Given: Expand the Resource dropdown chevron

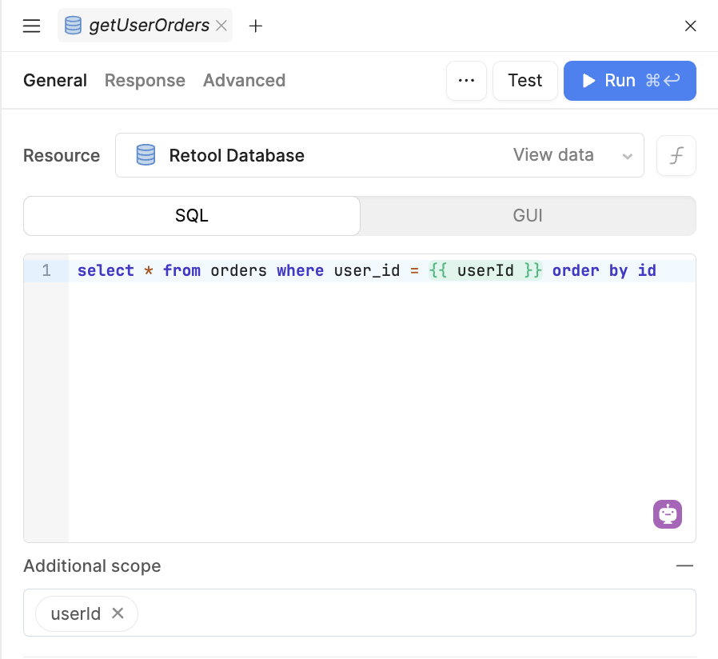Looking at the screenshot, I should (x=628, y=156).
